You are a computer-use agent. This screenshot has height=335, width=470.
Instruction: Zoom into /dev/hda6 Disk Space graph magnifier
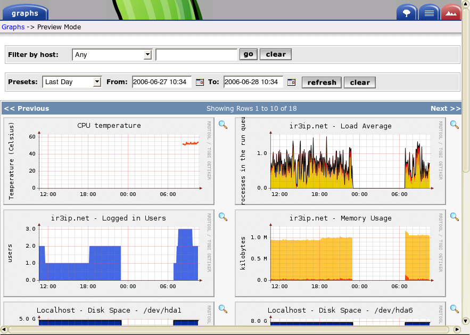click(455, 308)
